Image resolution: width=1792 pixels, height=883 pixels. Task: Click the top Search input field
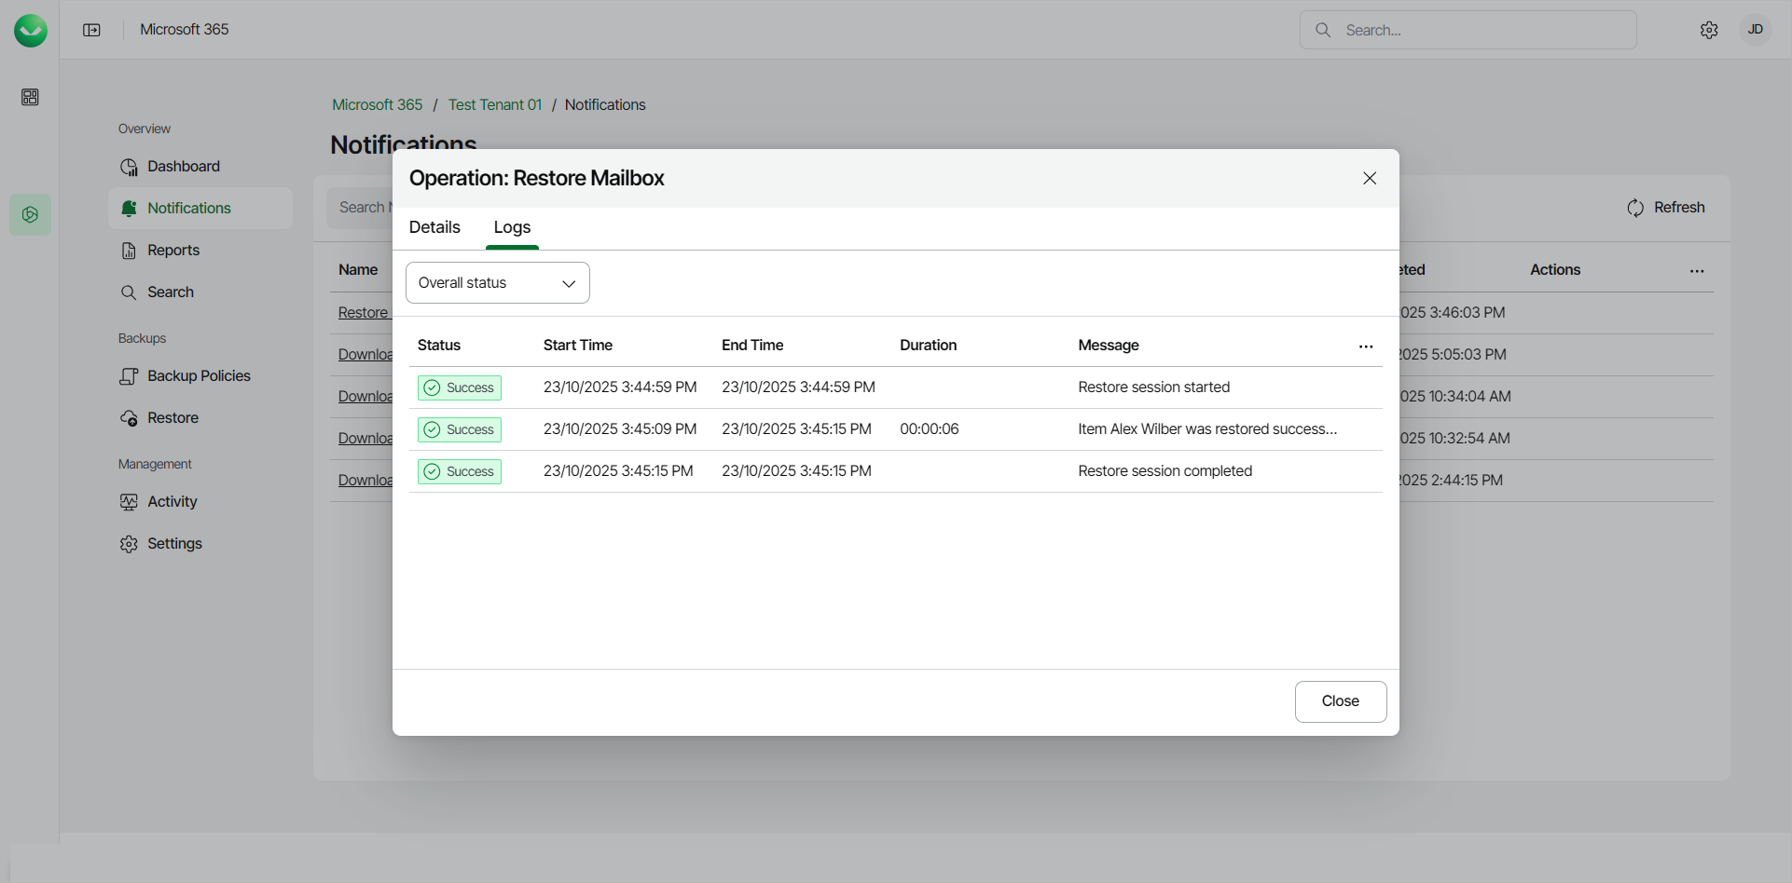[1482, 30]
